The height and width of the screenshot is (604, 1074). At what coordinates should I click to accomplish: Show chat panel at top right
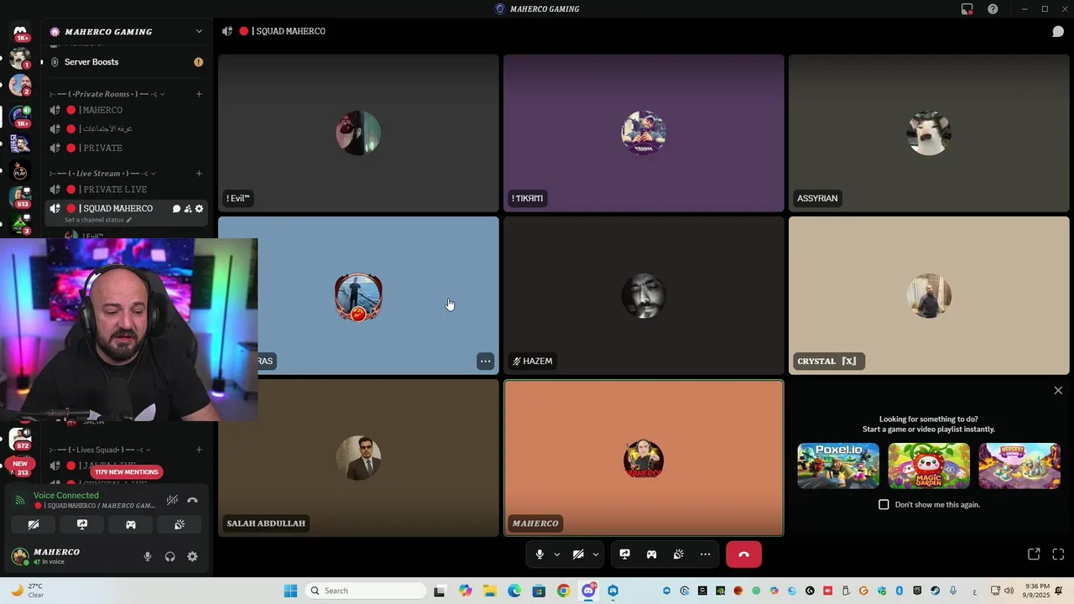pyautogui.click(x=1058, y=31)
